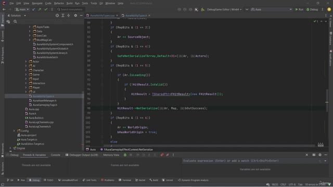
Task: Close the AuraAbilityTypes.cpp tab
Action: (x=117, y=16)
